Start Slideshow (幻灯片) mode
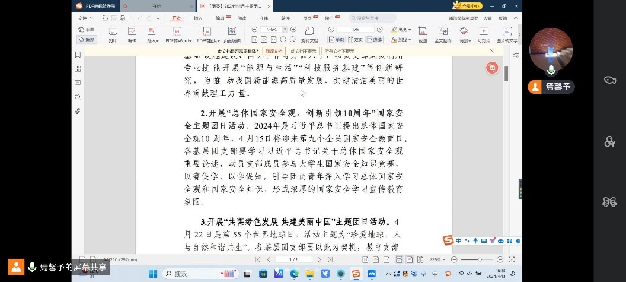 click(x=484, y=34)
